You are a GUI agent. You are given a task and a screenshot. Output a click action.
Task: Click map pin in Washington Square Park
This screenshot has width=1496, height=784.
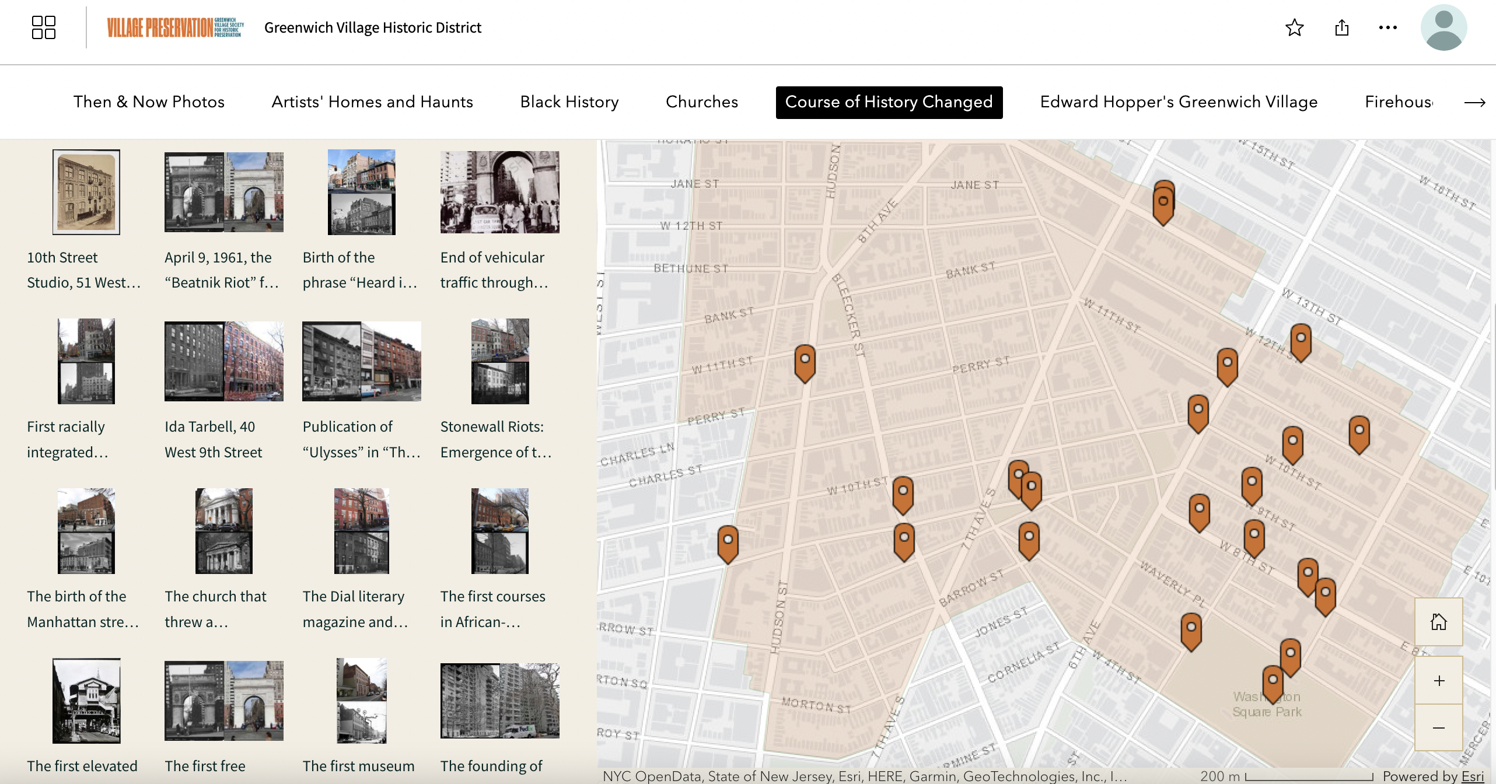pyautogui.click(x=1273, y=682)
